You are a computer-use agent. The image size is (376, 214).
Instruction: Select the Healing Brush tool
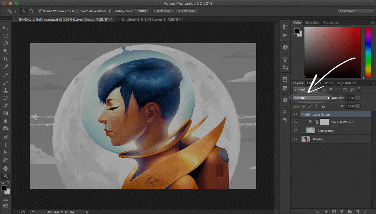coord(6,75)
